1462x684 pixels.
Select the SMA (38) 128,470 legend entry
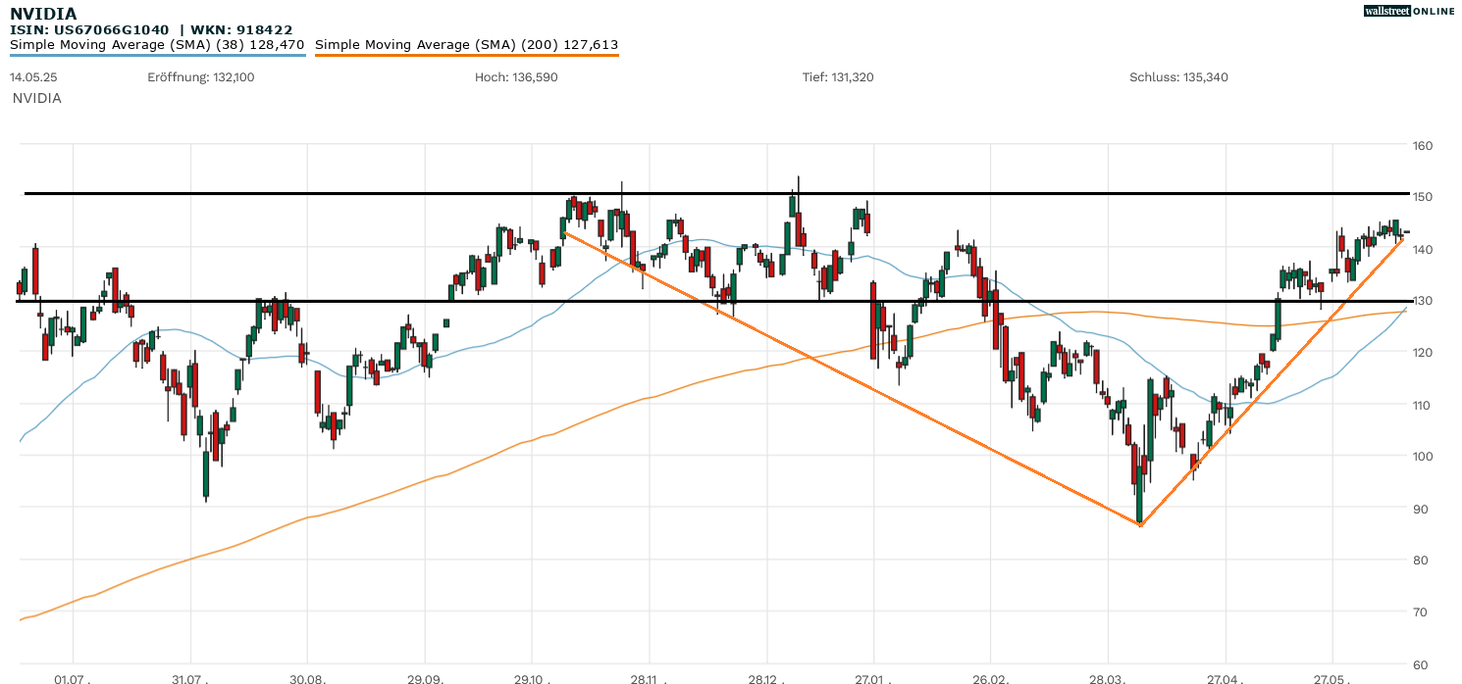coord(158,45)
